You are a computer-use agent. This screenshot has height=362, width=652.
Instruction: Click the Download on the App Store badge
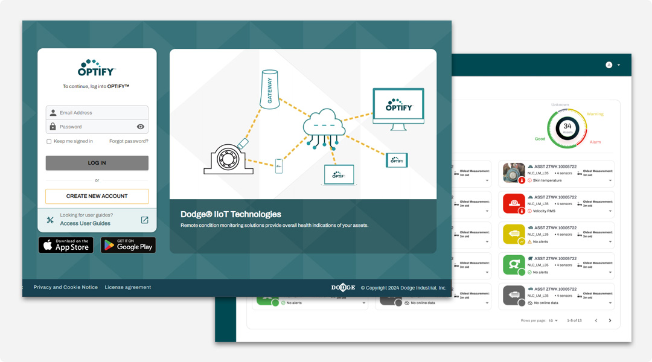coord(66,245)
